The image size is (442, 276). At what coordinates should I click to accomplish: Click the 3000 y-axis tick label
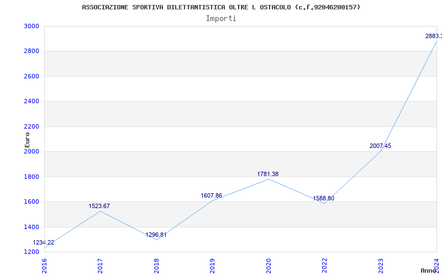click(31, 26)
